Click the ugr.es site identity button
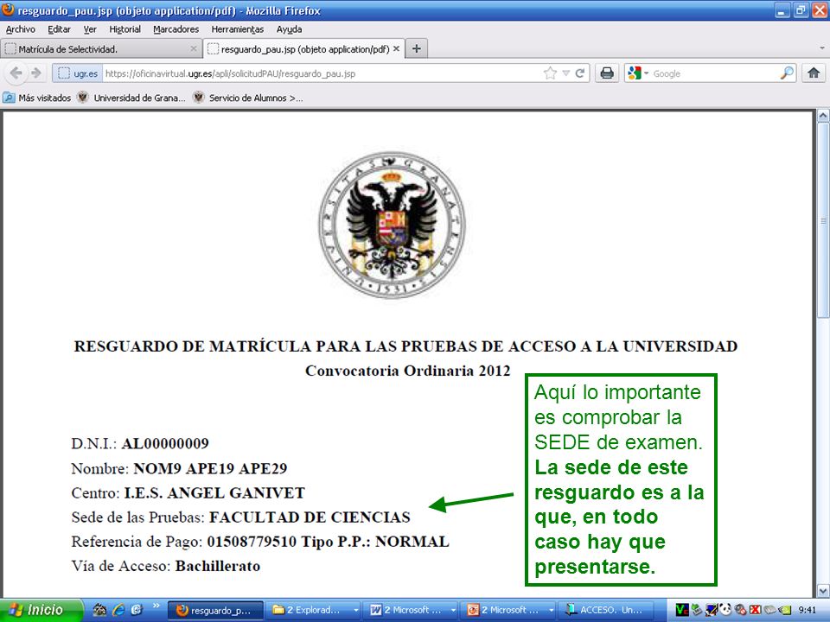 (x=78, y=73)
